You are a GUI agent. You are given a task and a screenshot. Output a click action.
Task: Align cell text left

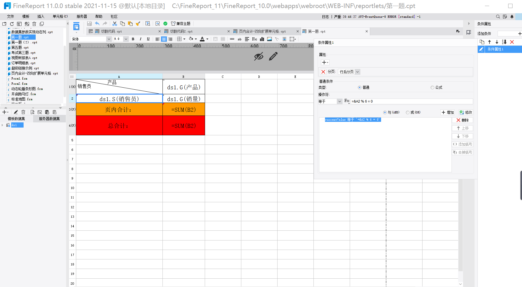point(157,39)
